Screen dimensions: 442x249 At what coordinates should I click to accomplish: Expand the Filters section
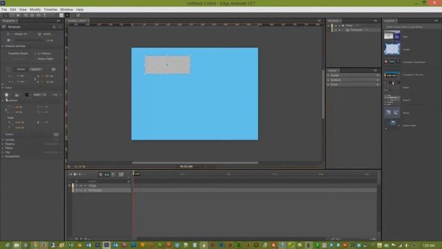click(x=3, y=148)
